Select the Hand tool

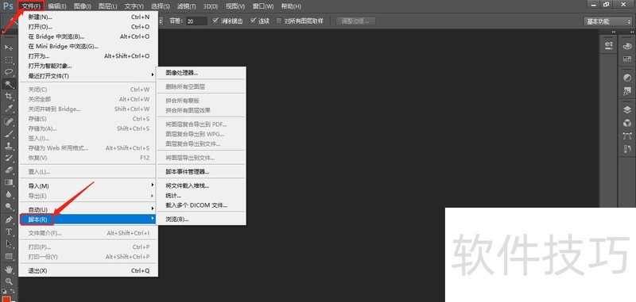tap(9, 270)
